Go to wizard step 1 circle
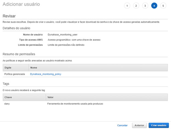The height and width of the screenshot is (129, 171). (127, 6)
